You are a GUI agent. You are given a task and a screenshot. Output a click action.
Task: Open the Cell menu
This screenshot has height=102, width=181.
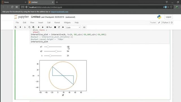point(49,23)
